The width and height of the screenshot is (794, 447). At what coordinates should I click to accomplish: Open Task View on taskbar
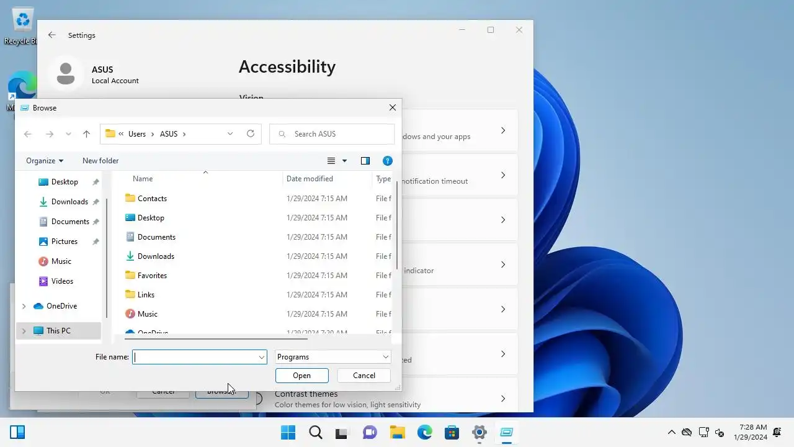pos(342,432)
